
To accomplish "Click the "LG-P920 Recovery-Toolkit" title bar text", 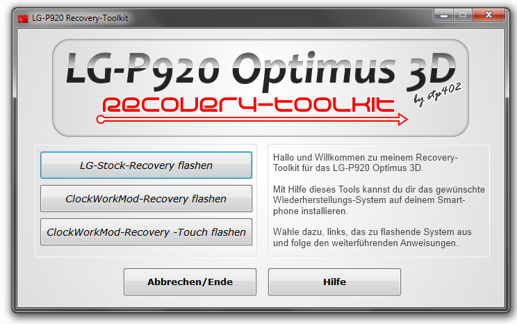I will tap(80, 18).
